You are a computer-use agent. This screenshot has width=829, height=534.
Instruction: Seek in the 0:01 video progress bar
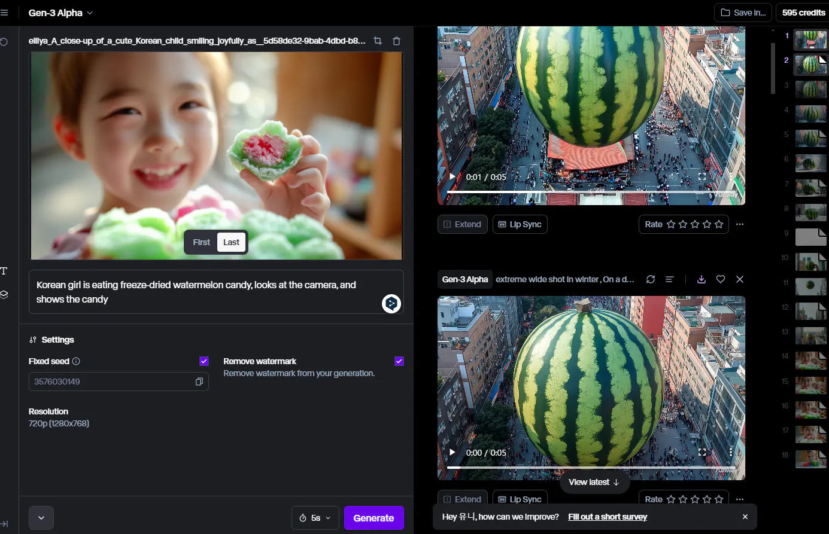pos(591,191)
